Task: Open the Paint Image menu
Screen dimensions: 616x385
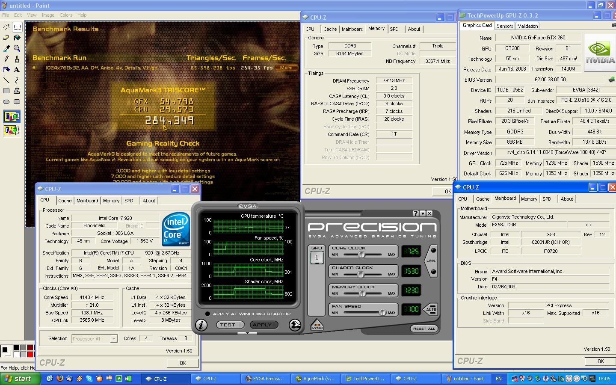Action: (48, 15)
